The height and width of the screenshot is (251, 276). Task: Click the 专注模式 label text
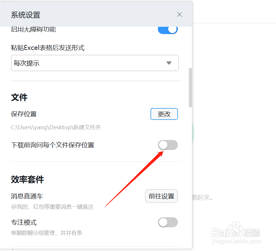point(24,222)
